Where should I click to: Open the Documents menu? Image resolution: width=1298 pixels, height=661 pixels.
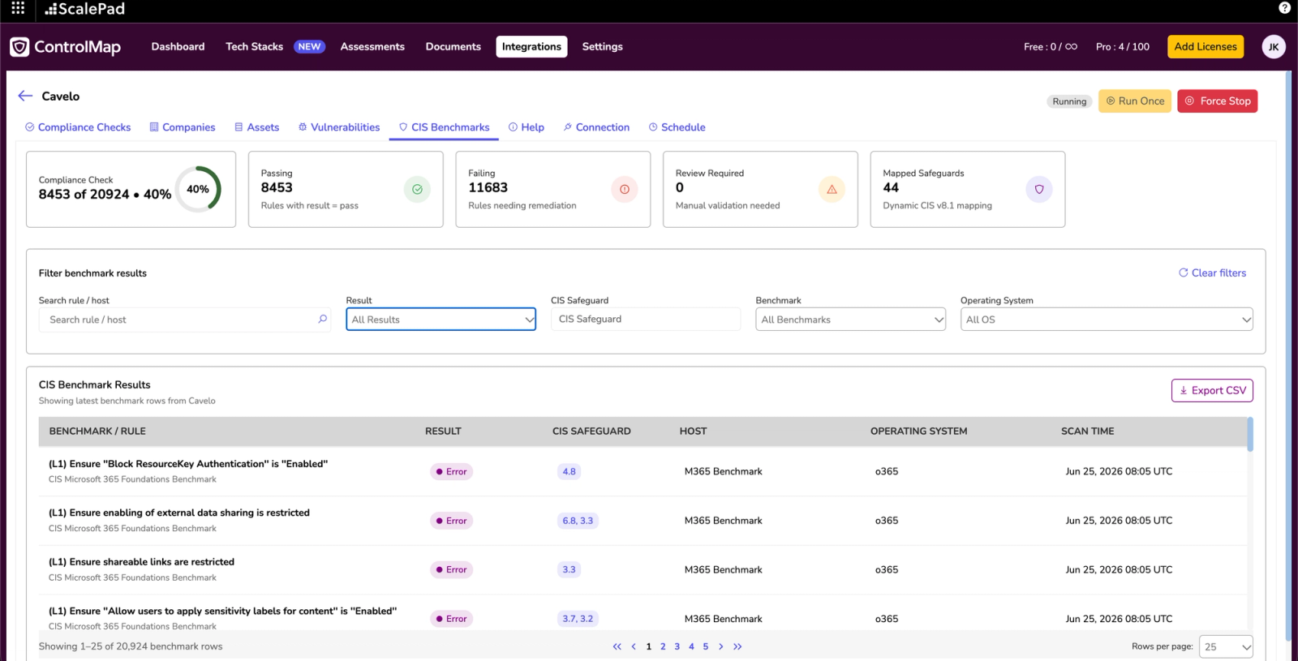point(453,47)
